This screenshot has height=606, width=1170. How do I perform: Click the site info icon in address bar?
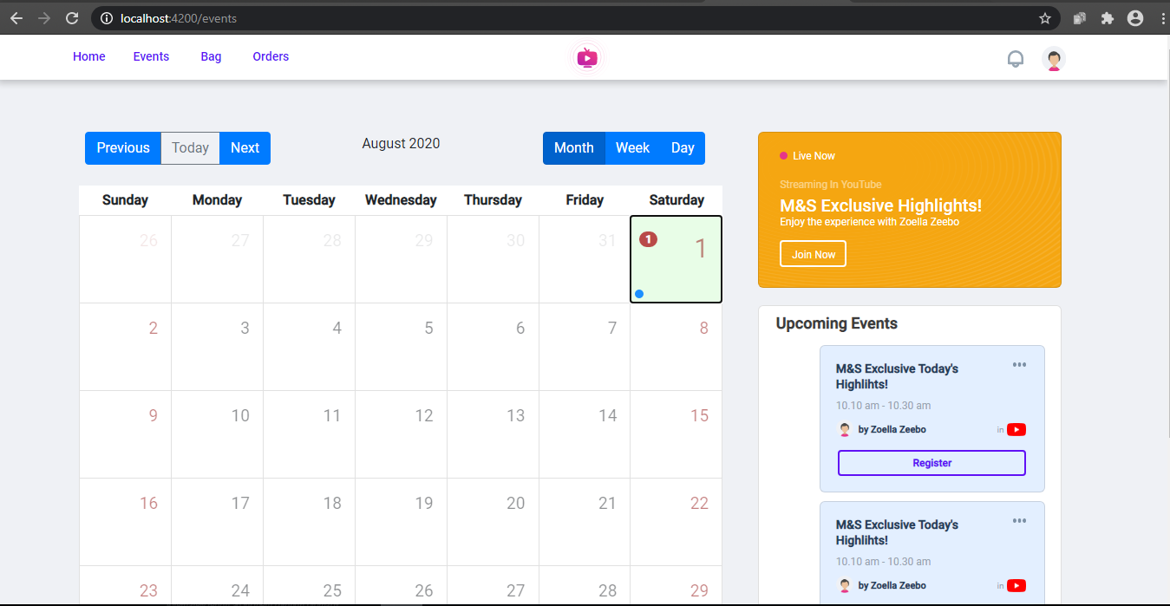pyautogui.click(x=107, y=17)
